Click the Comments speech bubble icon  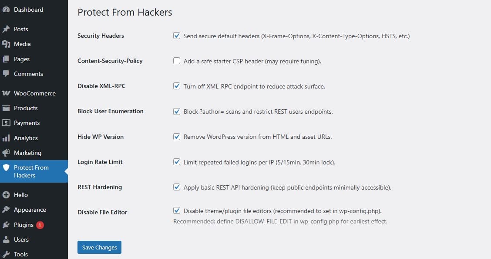click(6, 74)
